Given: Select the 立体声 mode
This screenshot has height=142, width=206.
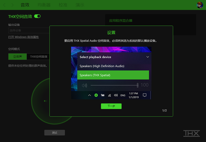Looking at the screenshot, I should coord(18,57).
